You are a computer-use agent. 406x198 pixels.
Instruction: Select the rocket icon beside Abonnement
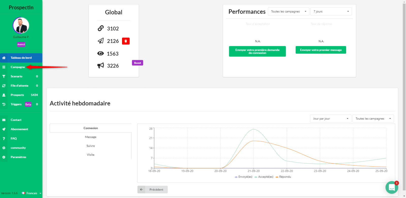(4, 129)
